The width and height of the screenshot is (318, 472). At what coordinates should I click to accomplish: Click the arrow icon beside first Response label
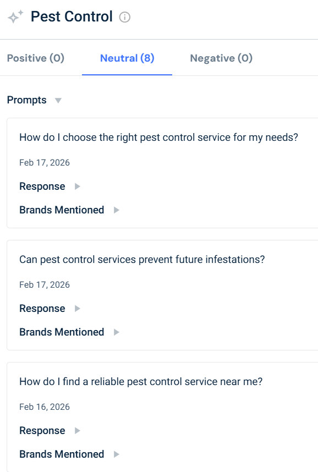coord(76,186)
